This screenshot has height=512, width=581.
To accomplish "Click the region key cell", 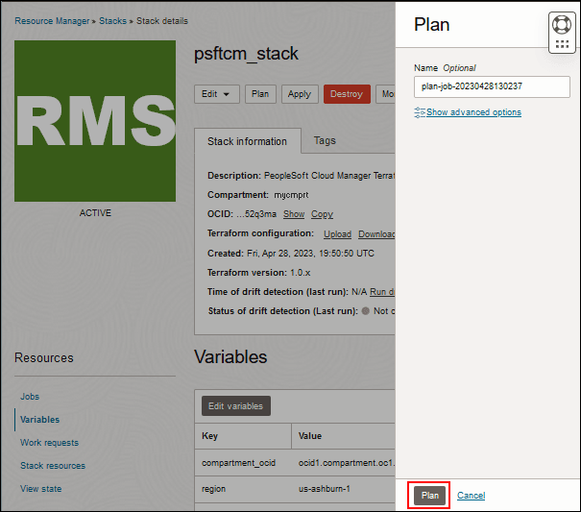I will (x=243, y=489).
